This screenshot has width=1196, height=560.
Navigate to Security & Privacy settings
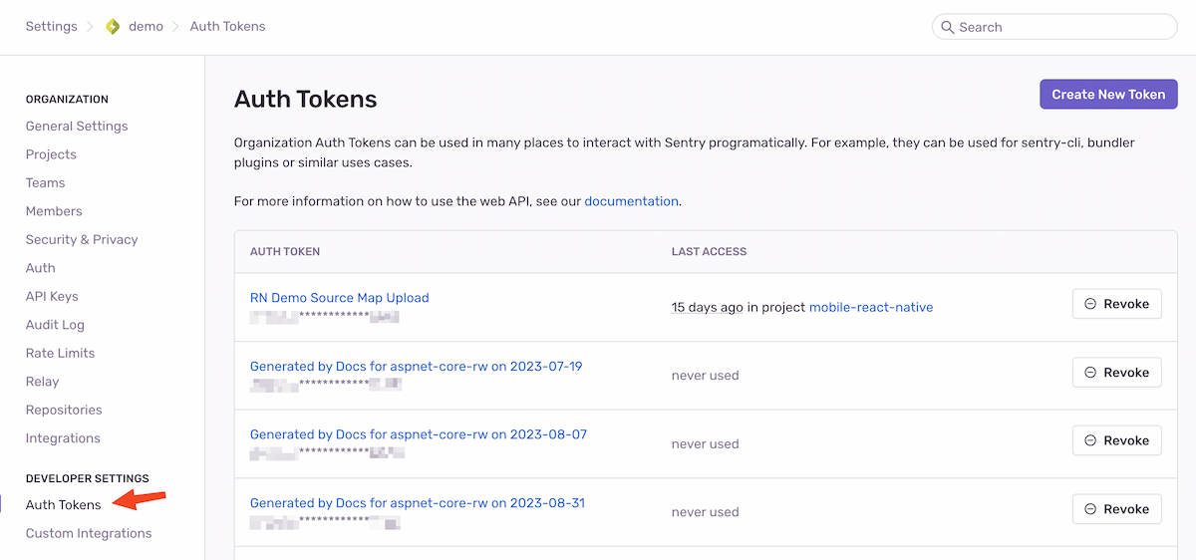click(x=82, y=240)
